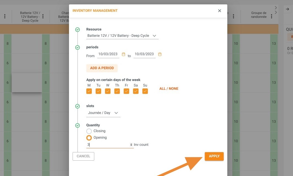The height and width of the screenshot is (176, 293).
Task: Open options menu for Batterie 12V column
Action: 43,16
